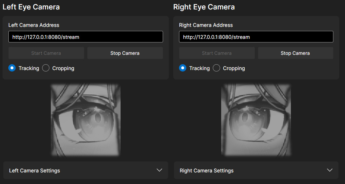345x184 pixels.
Task: Stop the right eye camera
Action: coord(295,53)
